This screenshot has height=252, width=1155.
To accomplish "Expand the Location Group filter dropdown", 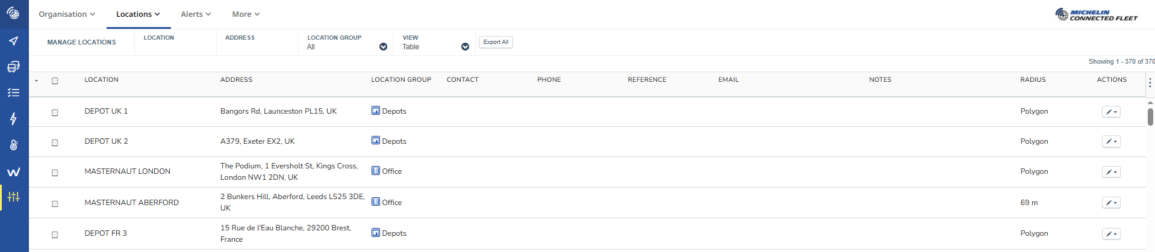I will [x=383, y=47].
